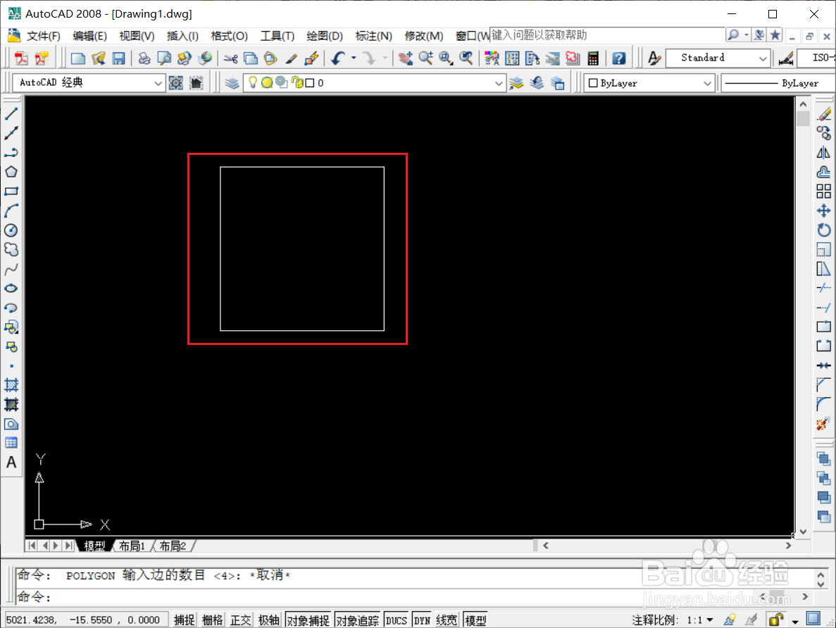Select the Hatch tool
This screenshot has width=836, height=628.
click(x=11, y=385)
